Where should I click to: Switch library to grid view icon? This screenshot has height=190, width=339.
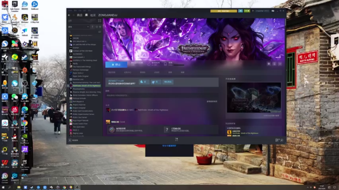(x=100, y=21)
